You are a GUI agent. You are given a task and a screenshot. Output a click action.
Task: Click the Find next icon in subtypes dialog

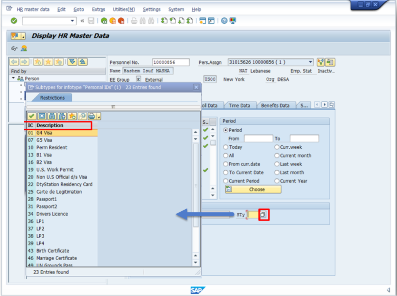click(62, 116)
